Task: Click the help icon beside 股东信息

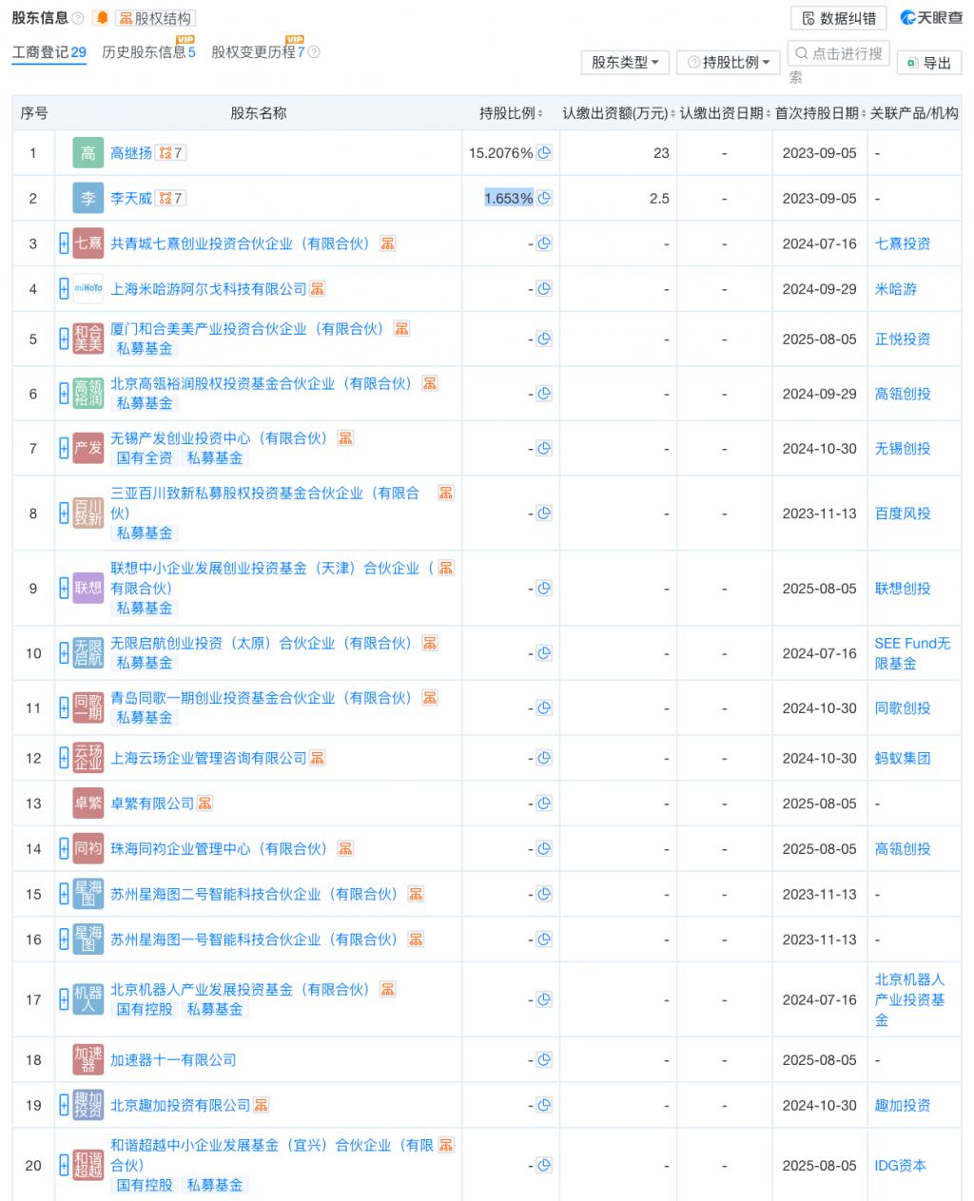Action: point(78,18)
